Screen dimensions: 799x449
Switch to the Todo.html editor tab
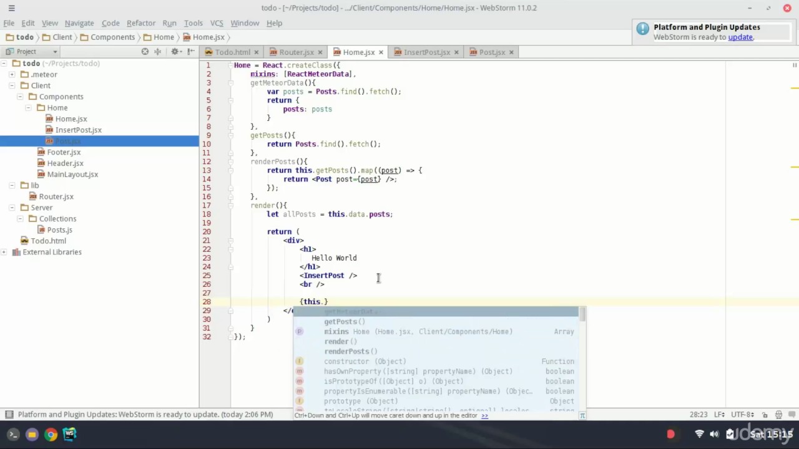[x=232, y=52]
